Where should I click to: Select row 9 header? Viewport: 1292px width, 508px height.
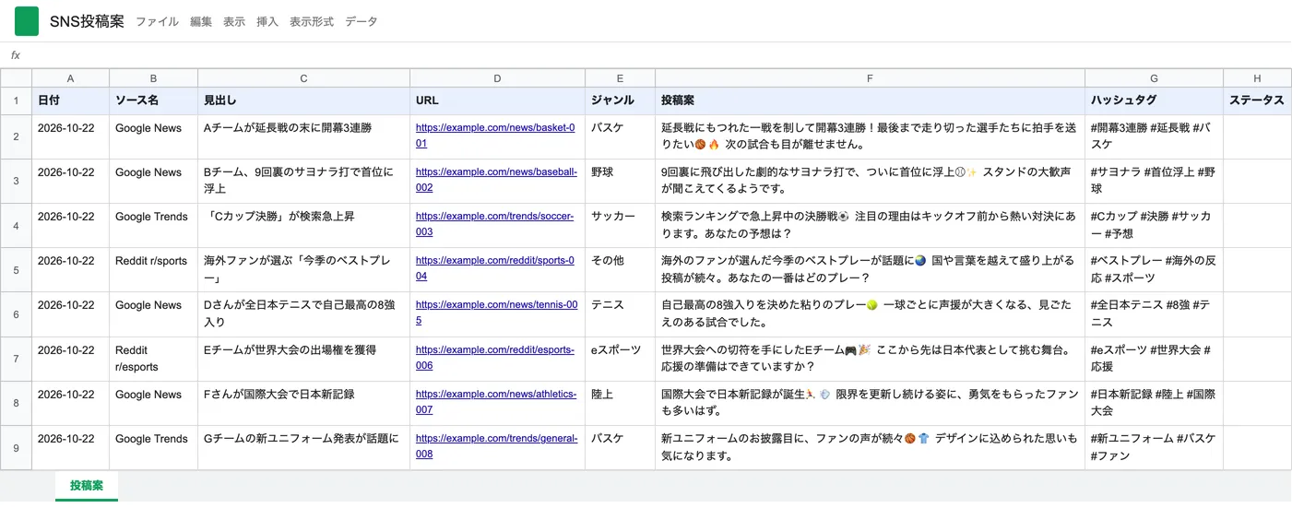point(16,447)
